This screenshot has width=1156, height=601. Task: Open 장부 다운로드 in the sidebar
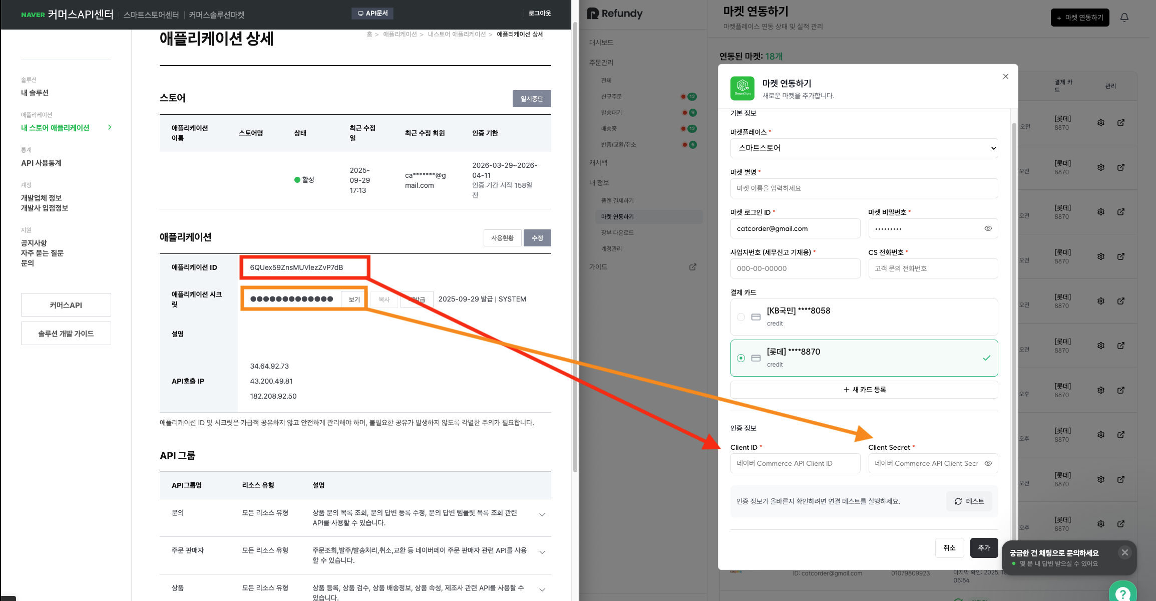(618, 233)
